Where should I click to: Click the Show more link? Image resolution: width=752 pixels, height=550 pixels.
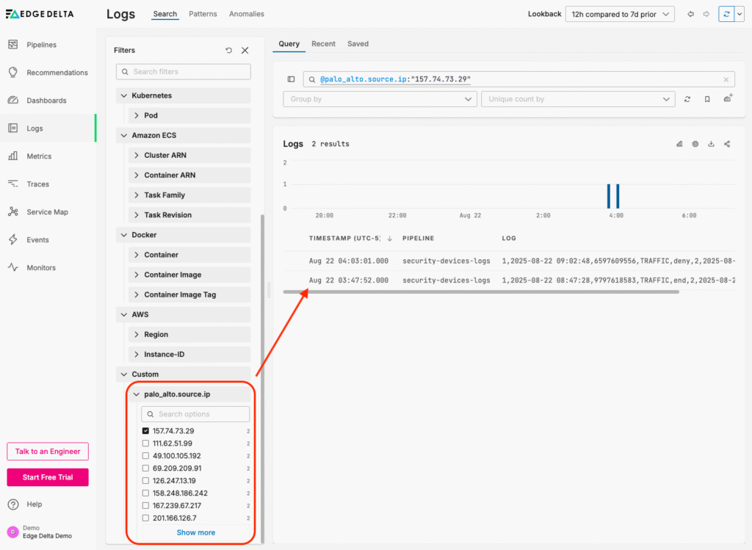pyautogui.click(x=195, y=532)
